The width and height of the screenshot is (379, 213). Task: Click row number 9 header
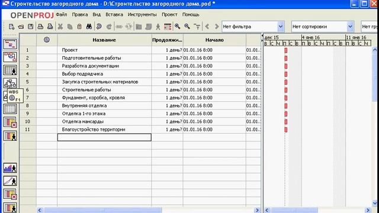28,114
